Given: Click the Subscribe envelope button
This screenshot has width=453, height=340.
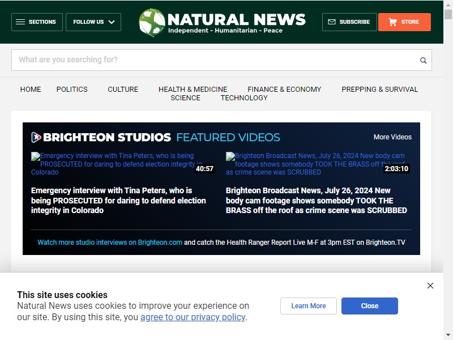Looking at the screenshot, I should click(x=349, y=22).
